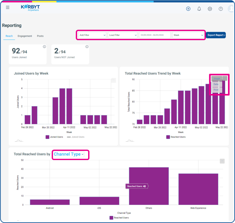Switch to the Engagement tab
Viewport: 235px width, 223px height.
(x=25, y=36)
